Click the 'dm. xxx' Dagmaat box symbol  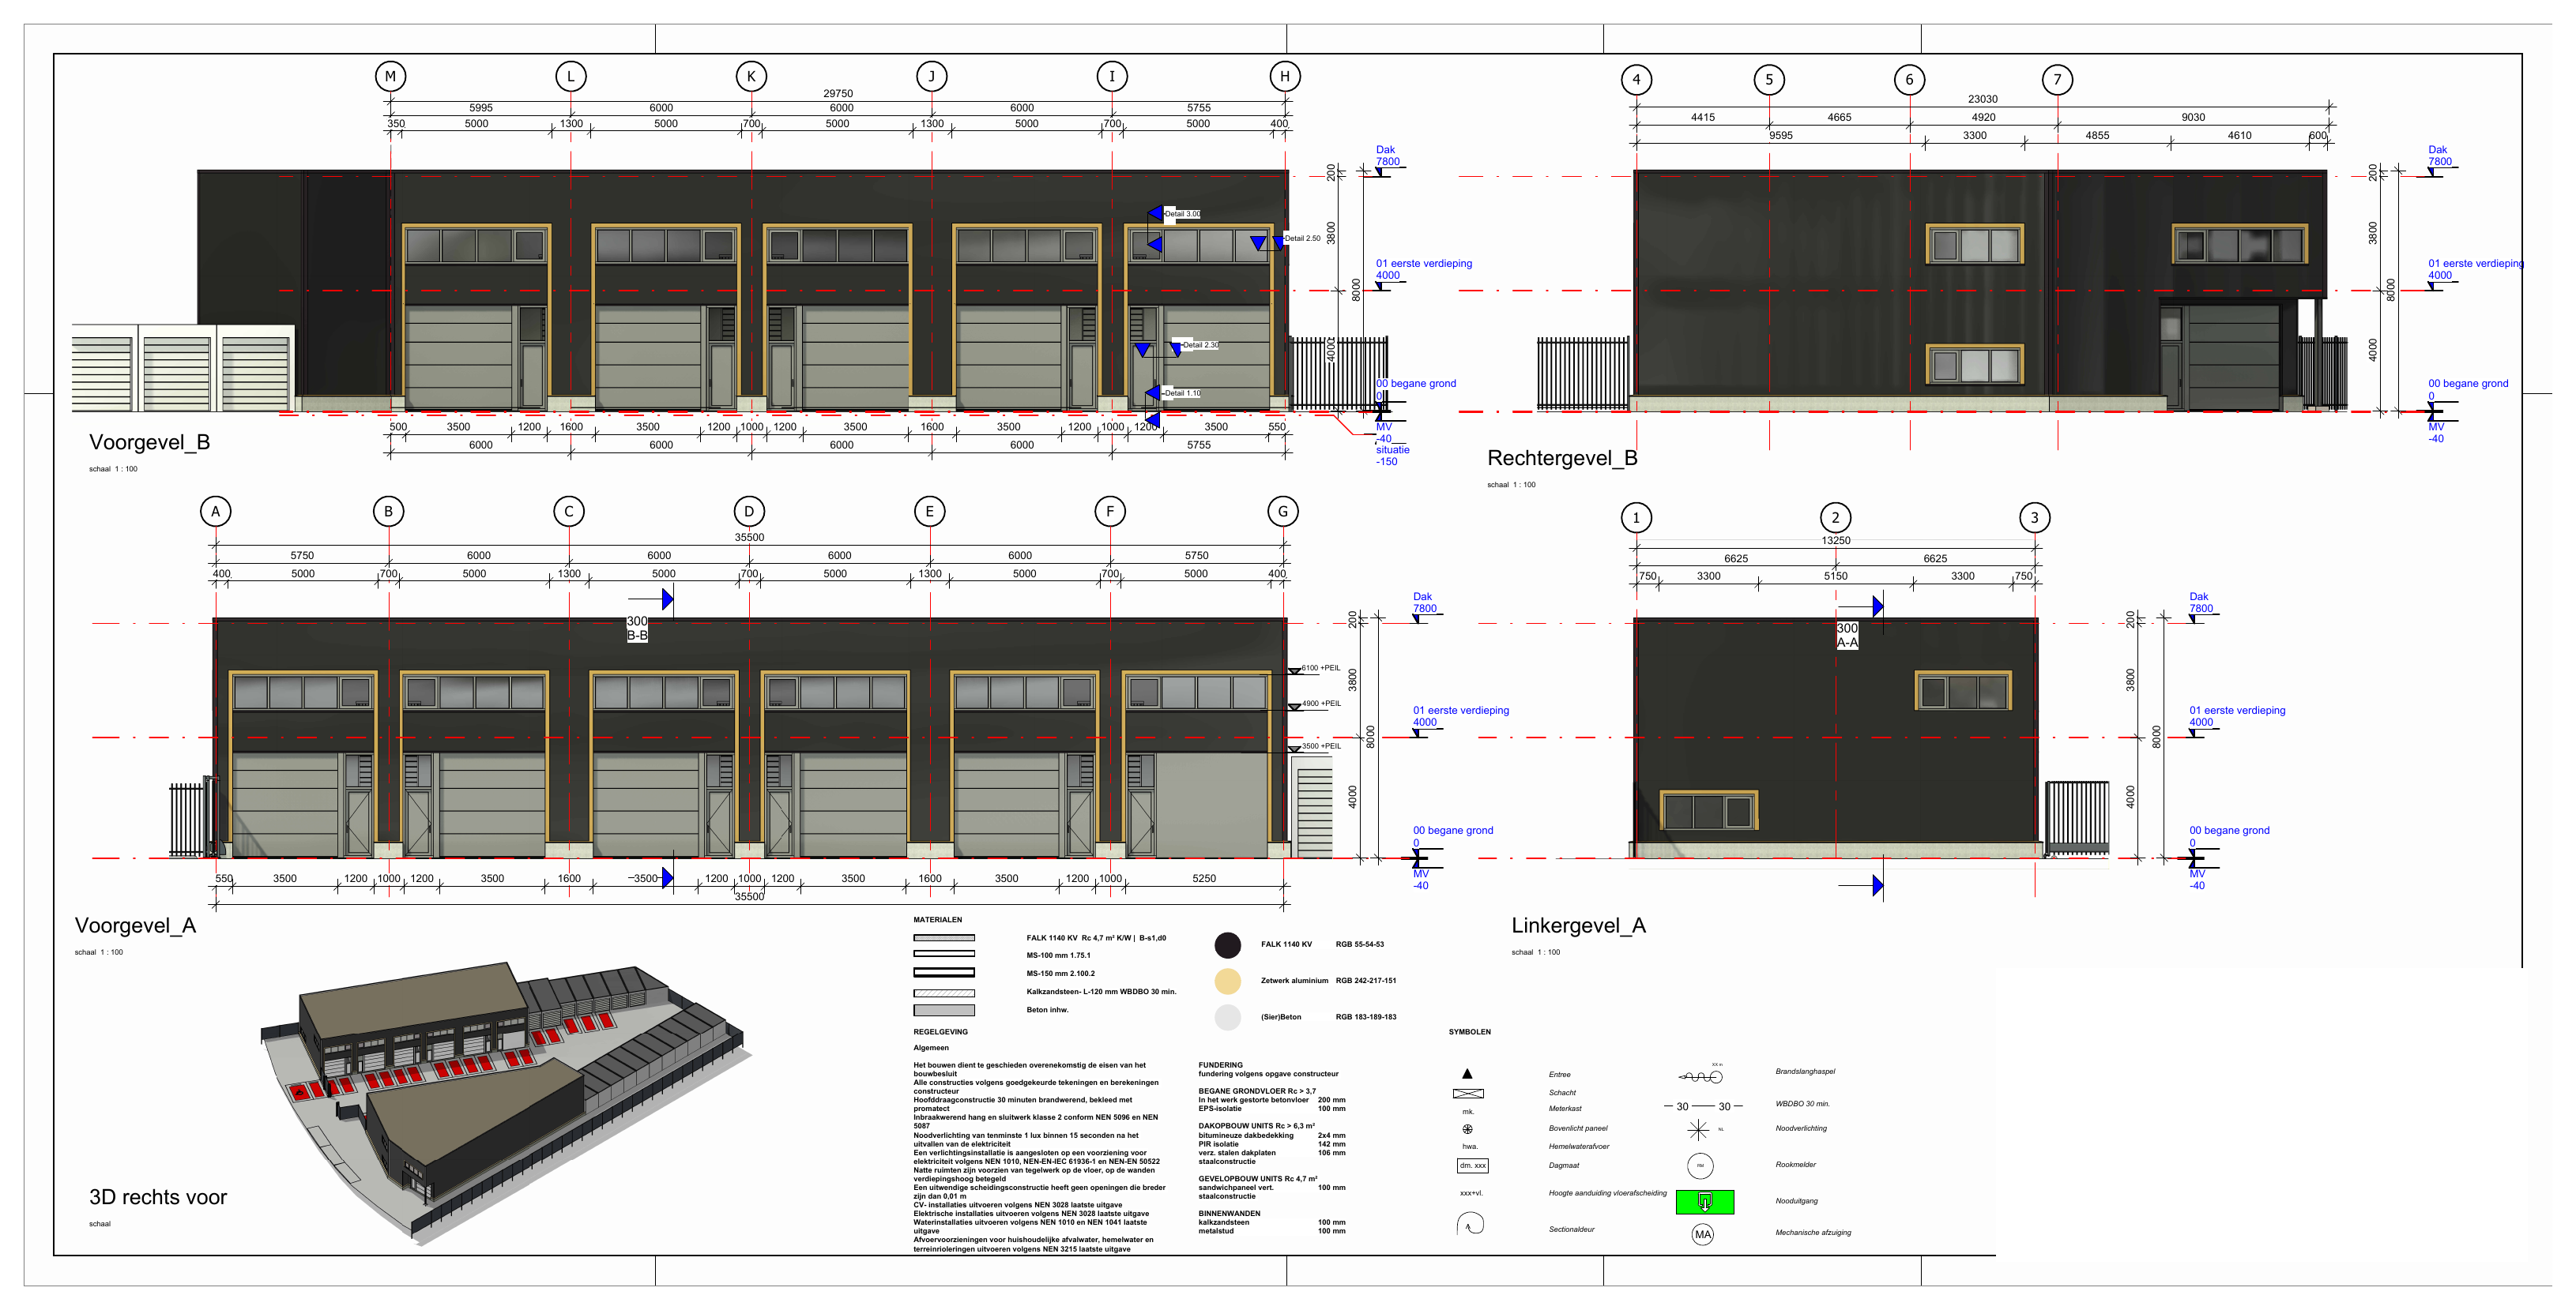point(1472,1165)
